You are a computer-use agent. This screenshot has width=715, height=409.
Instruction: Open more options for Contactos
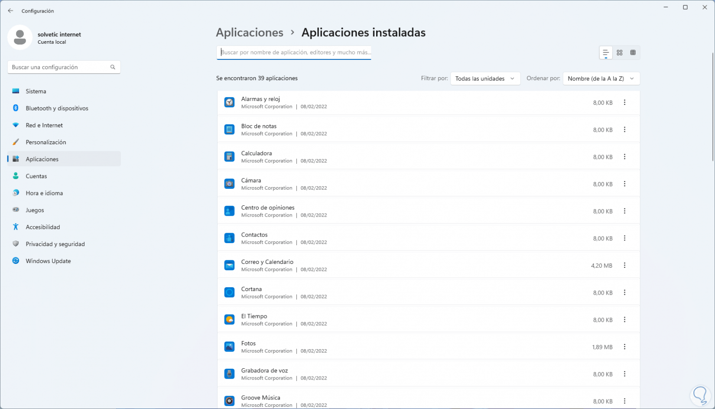click(x=624, y=238)
